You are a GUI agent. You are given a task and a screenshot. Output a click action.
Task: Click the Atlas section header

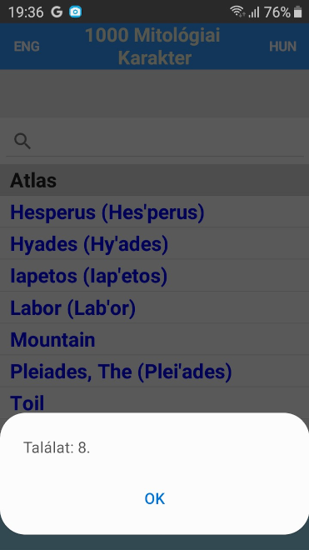pyautogui.click(x=154, y=180)
